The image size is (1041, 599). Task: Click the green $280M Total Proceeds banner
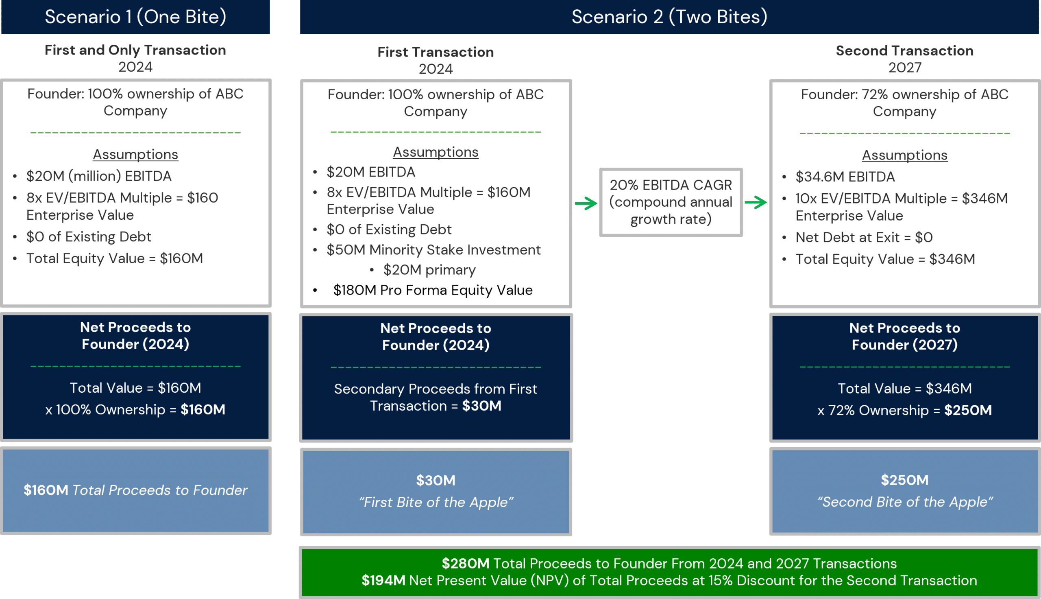click(x=669, y=572)
